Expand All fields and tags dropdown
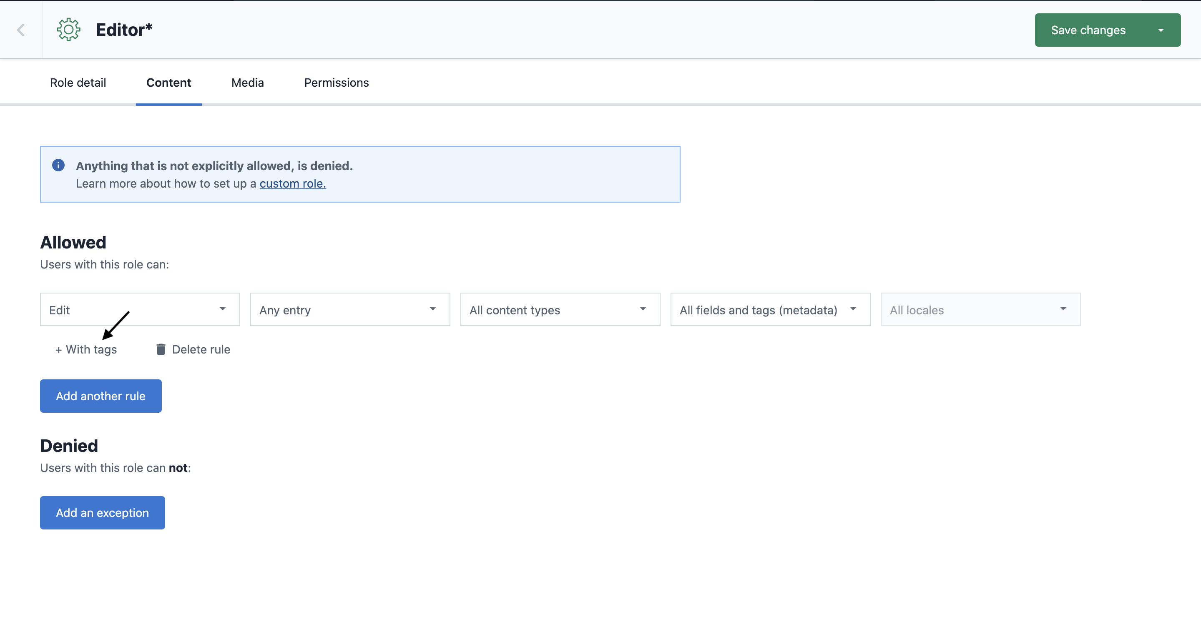 click(770, 309)
